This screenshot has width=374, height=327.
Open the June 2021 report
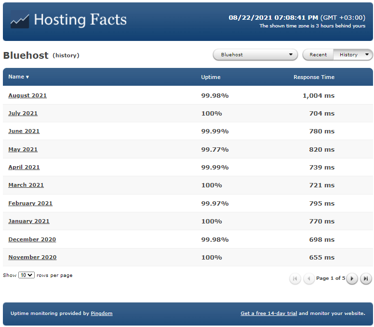tap(24, 131)
